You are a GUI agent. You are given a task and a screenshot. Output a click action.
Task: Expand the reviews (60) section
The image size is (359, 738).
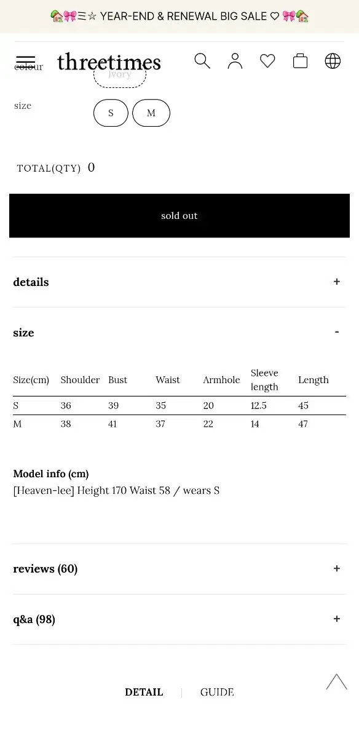pos(179,569)
